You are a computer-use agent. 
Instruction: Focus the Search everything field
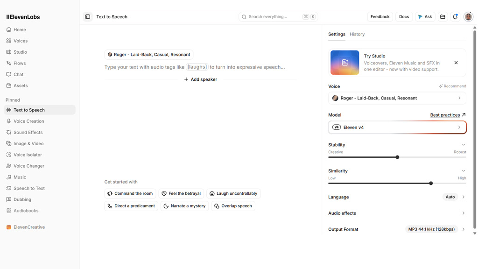pyautogui.click(x=278, y=17)
